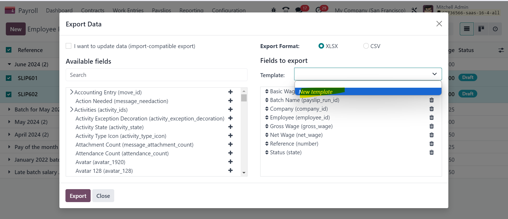The height and width of the screenshot is (219, 508).
Task: Switch to activity view clock icon
Action: pos(495,29)
